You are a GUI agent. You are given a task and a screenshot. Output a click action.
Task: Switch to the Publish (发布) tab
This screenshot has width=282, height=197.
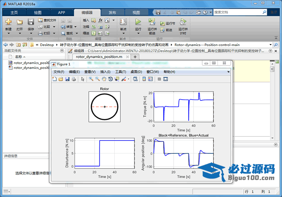112,13
